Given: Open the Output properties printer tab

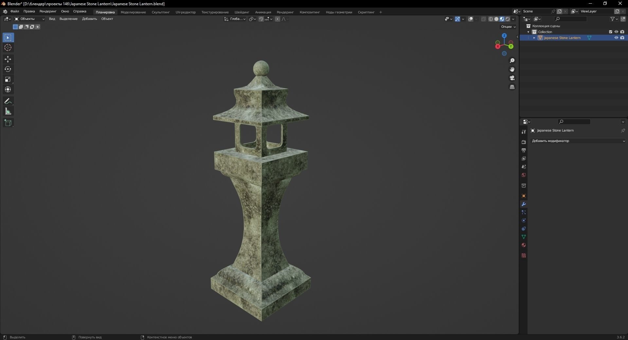Looking at the screenshot, I should (x=524, y=150).
